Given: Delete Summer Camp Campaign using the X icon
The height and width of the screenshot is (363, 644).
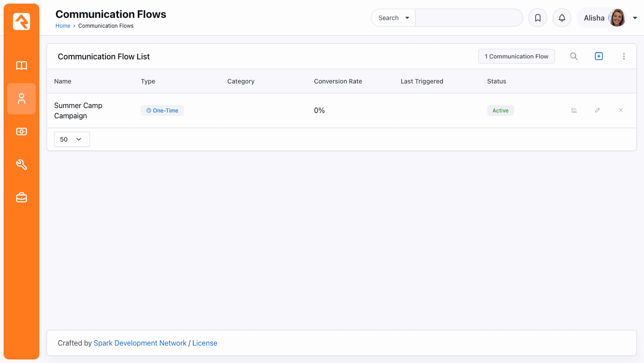Looking at the screenshot, I should pyautogui.click(x=621, y=110).
